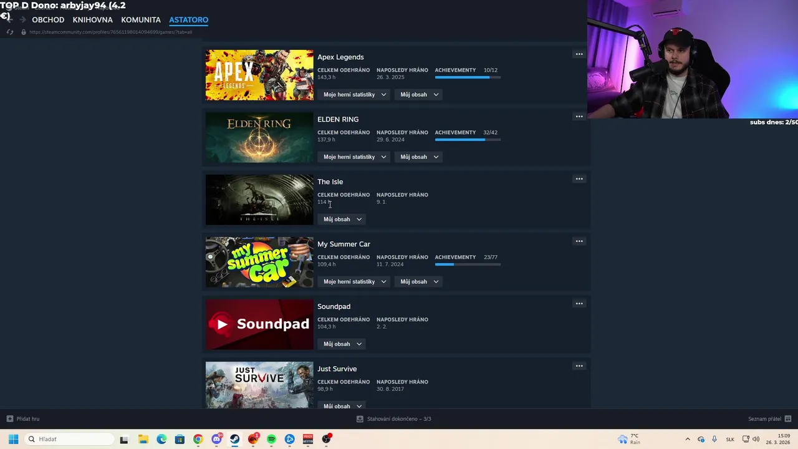
Task: Open the Soundpad title link
Action: coord(334,306)
